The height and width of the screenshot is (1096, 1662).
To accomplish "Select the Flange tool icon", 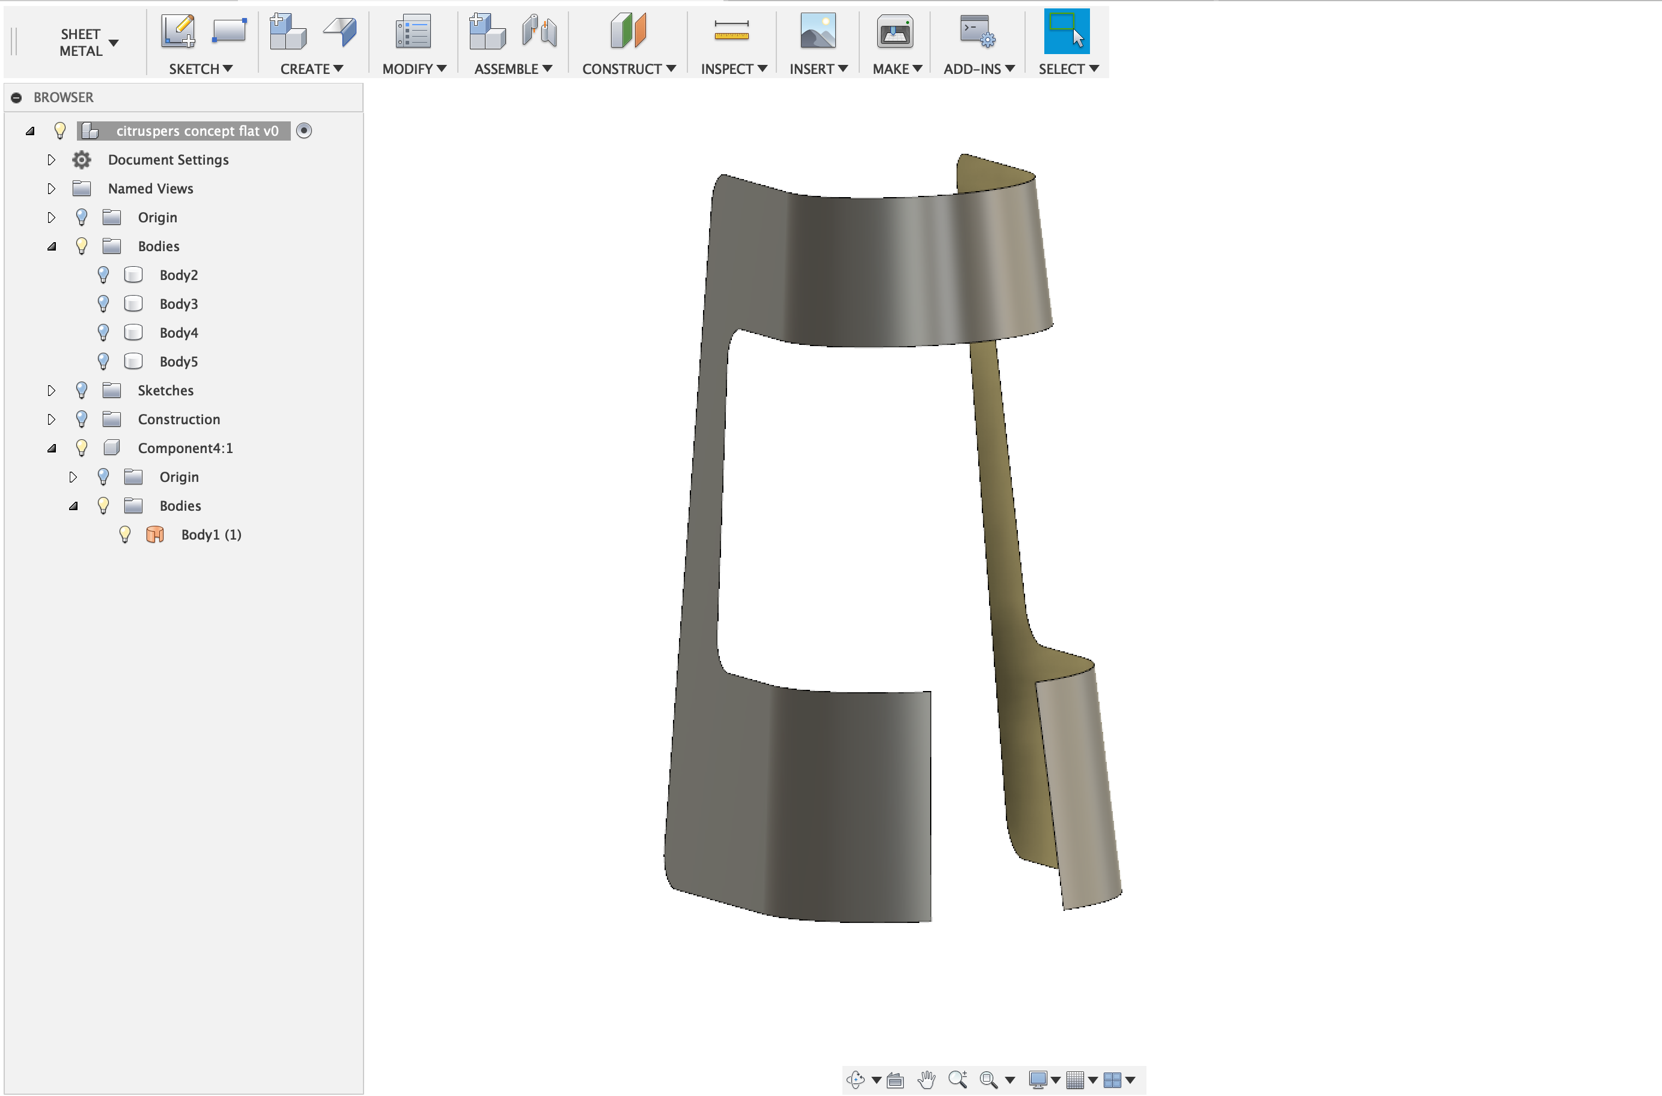I will coord(340,31).
